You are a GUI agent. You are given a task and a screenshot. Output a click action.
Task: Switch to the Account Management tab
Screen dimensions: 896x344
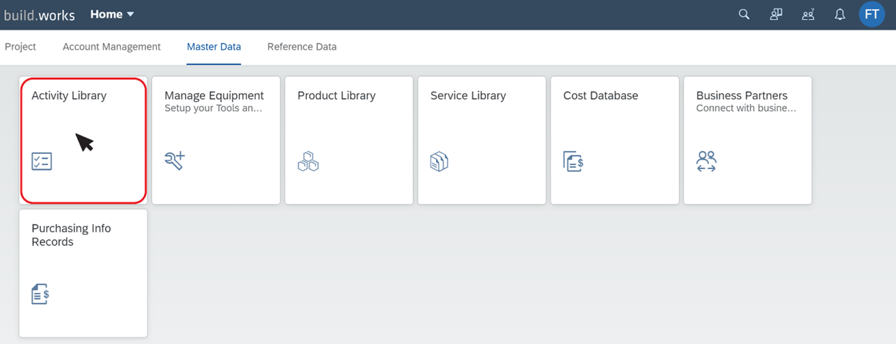pyautogui.click(x=112, y=47)
